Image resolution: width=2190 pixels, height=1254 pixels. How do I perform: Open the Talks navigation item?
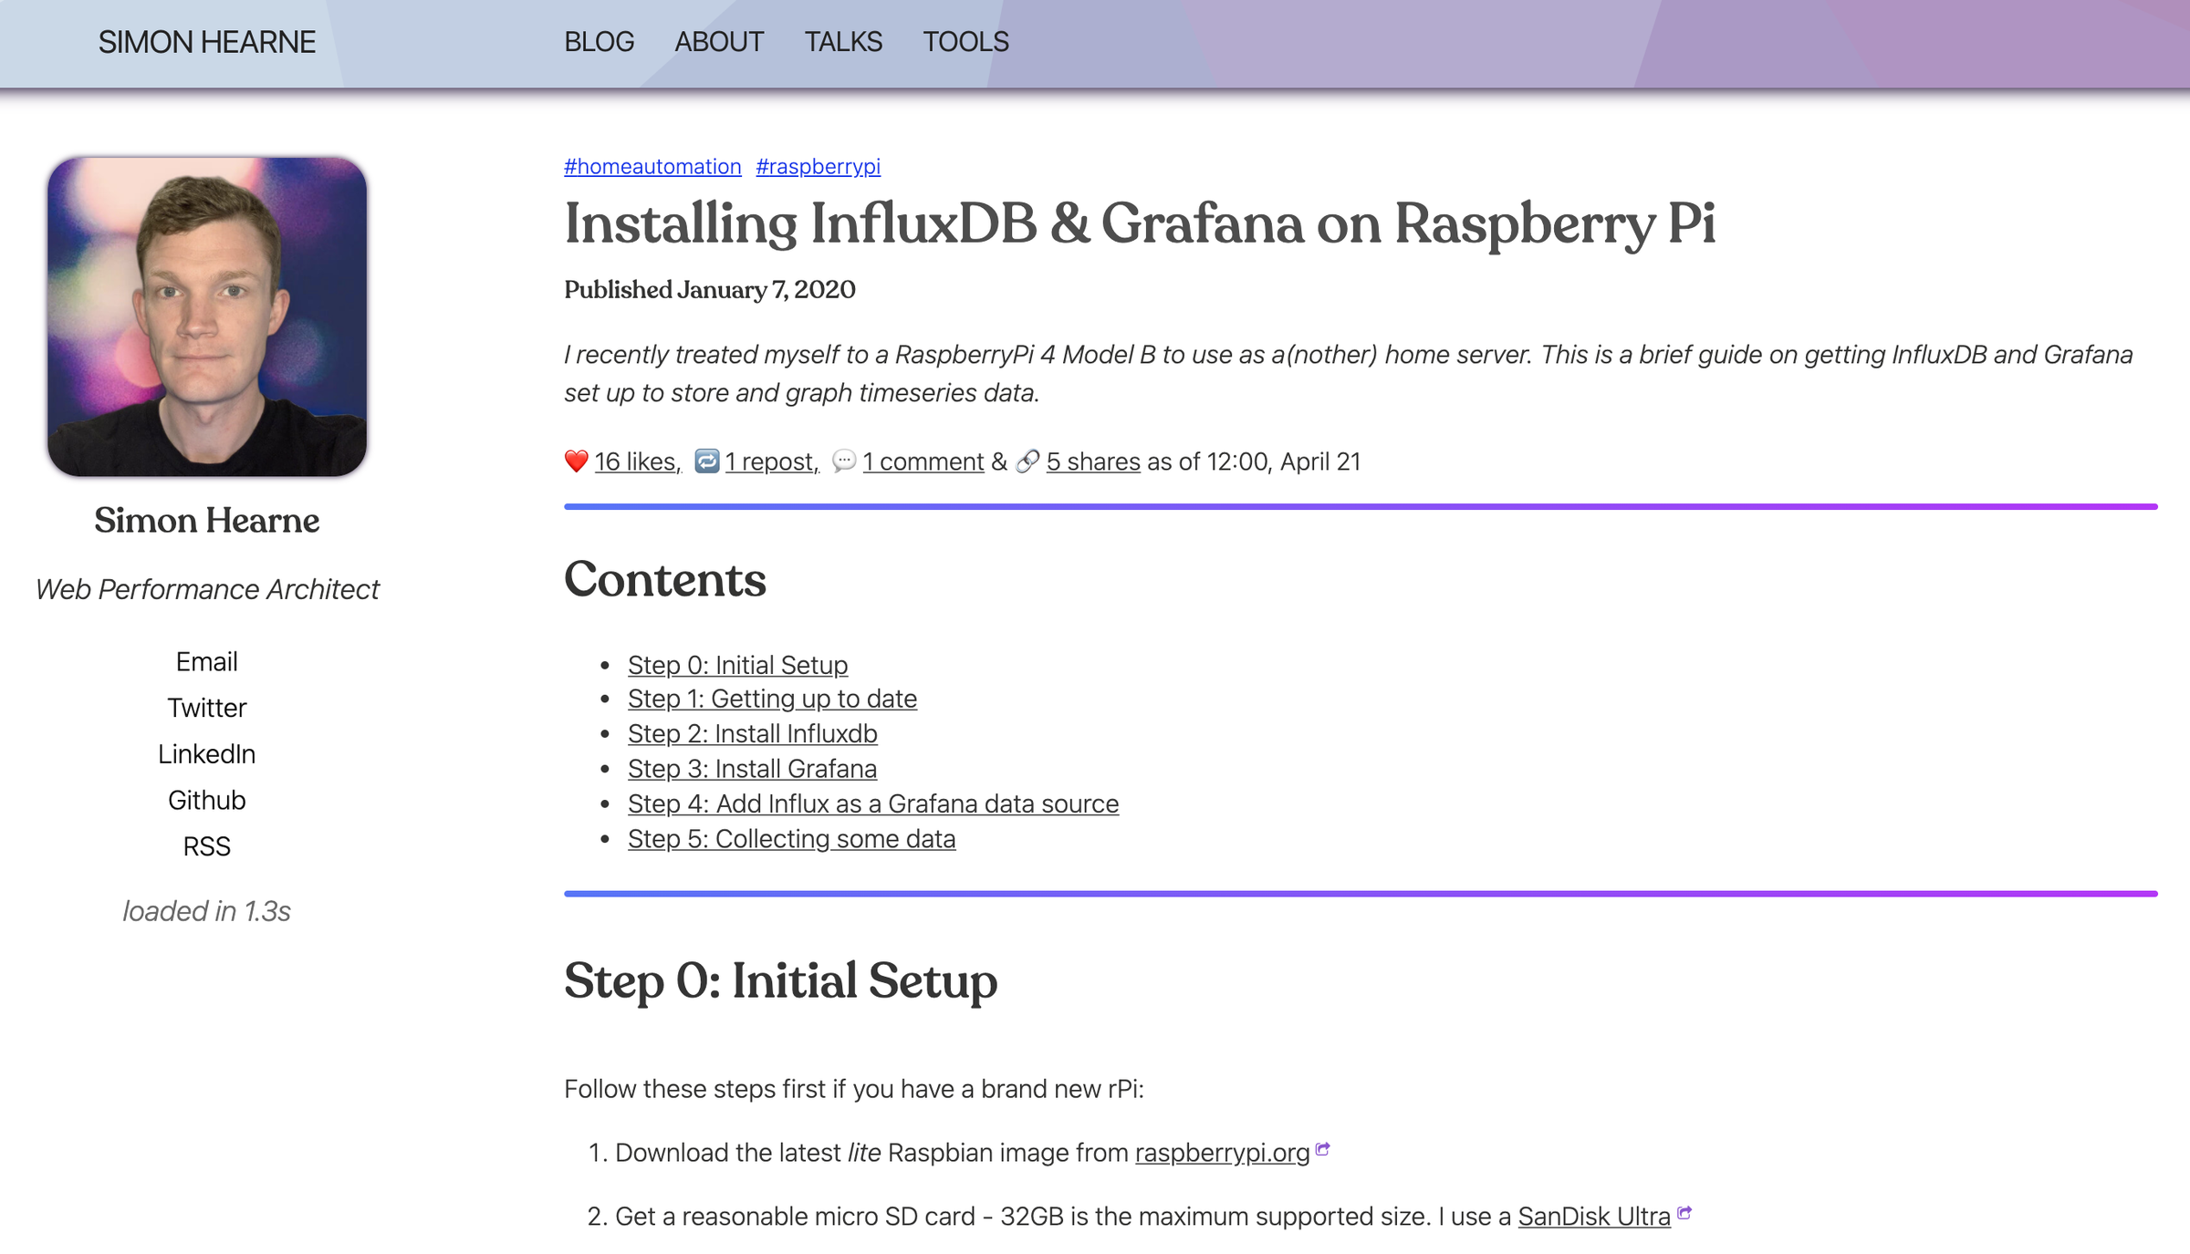pos(842,42)
